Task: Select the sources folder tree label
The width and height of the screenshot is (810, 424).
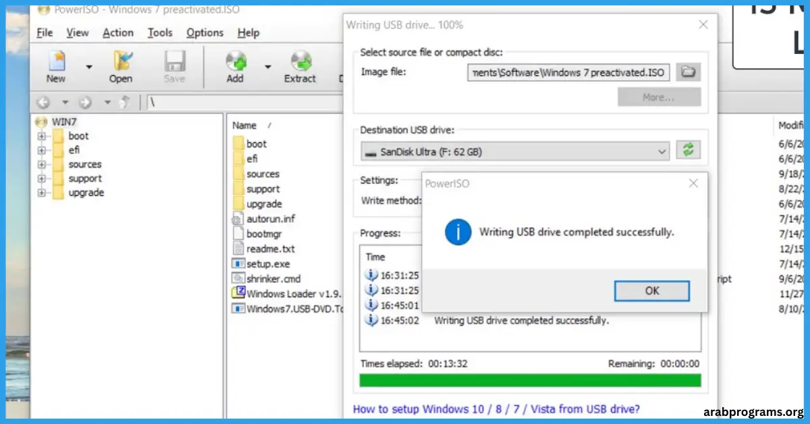Action: [x=85, y=164]
